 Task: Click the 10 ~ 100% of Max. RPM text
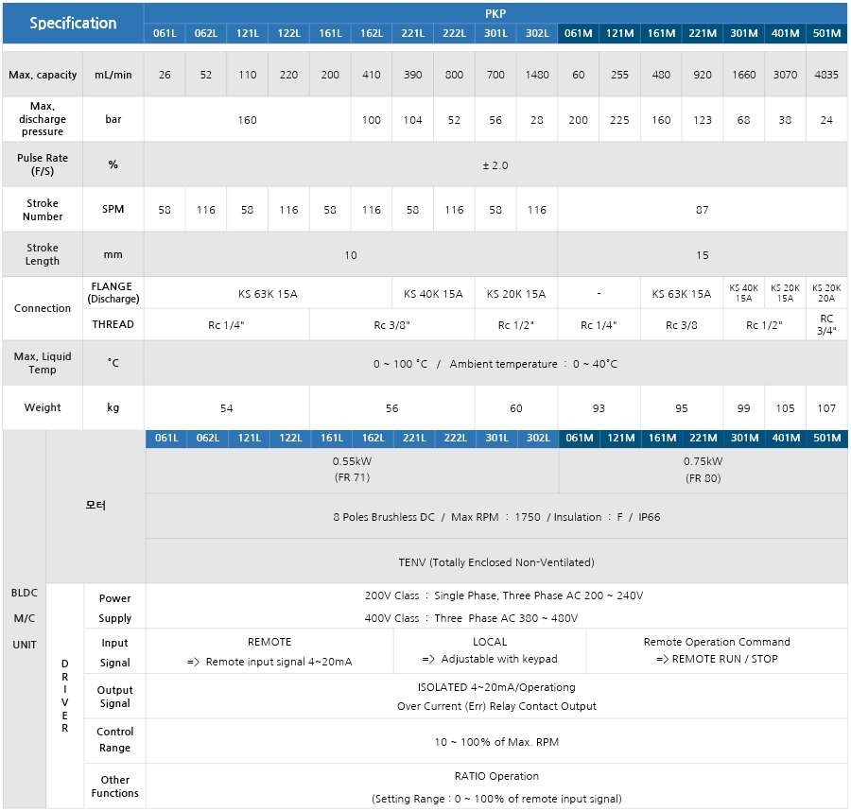pos(495,742)
